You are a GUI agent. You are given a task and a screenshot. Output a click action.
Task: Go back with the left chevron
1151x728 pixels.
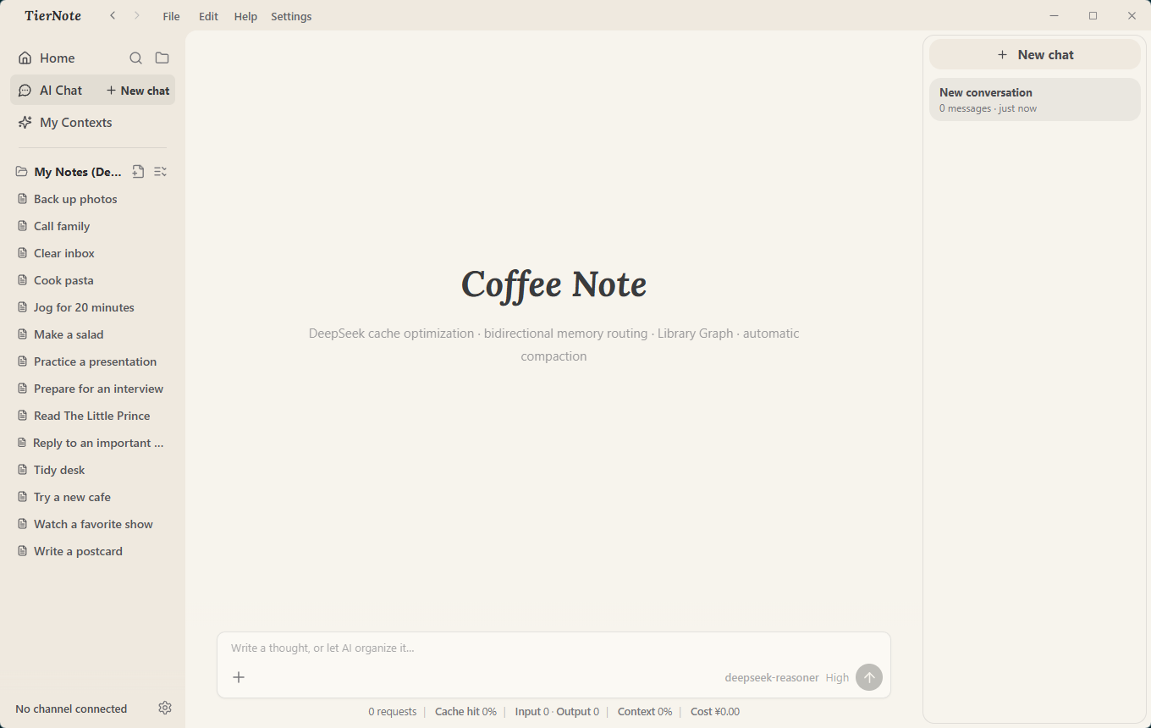point(113,16)
